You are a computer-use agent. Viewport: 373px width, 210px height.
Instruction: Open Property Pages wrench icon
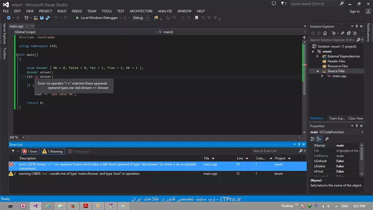(x=327, y=139)
